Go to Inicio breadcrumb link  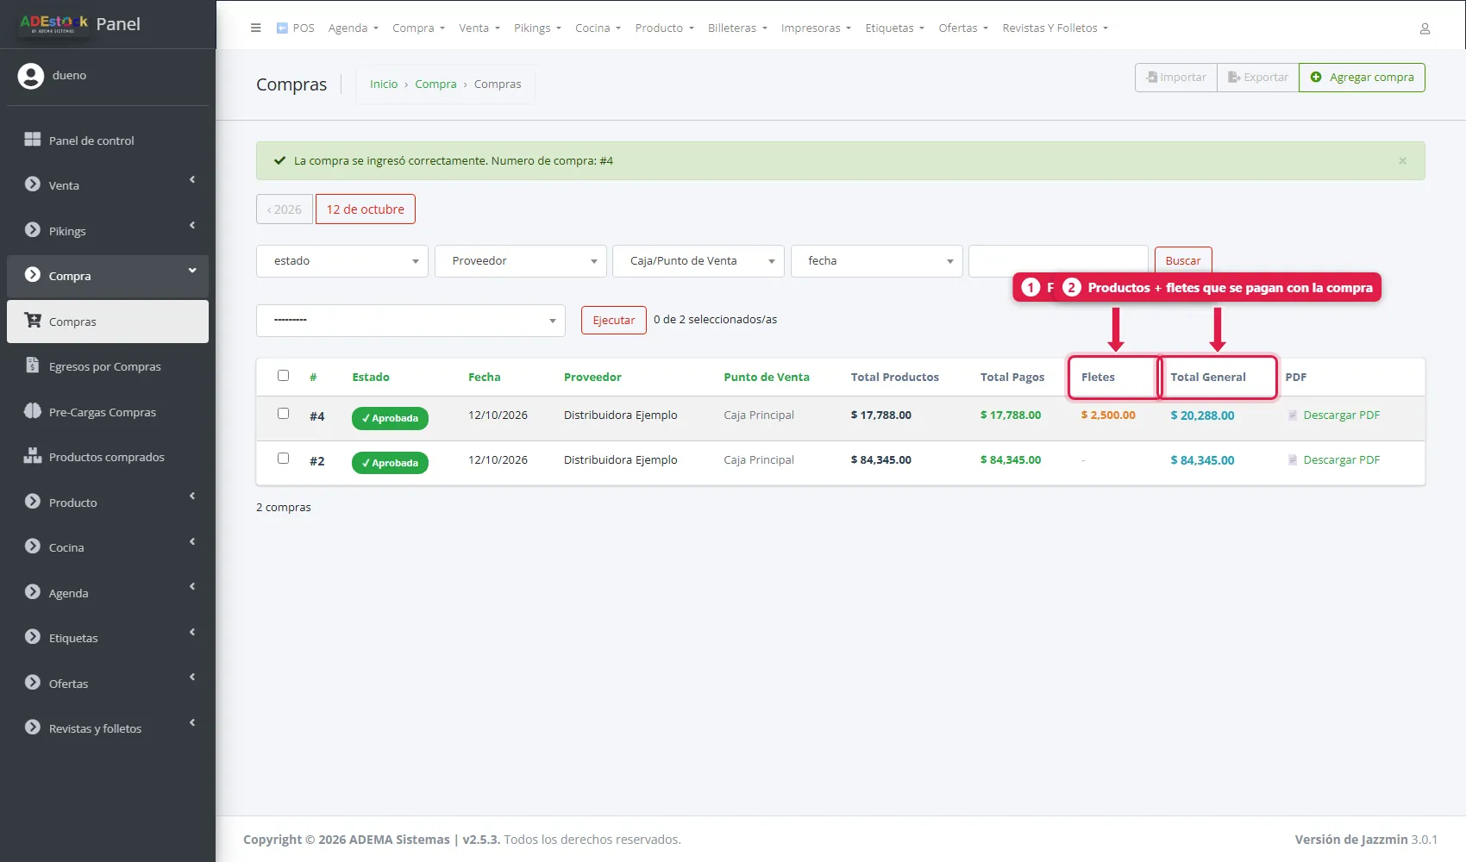[384, 84]
